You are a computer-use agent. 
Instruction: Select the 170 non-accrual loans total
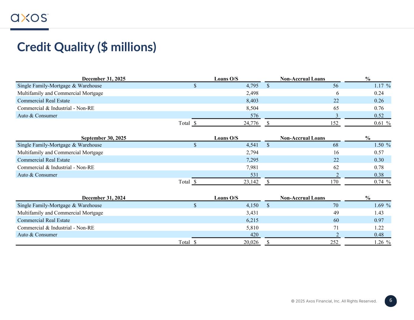[334, 182]
